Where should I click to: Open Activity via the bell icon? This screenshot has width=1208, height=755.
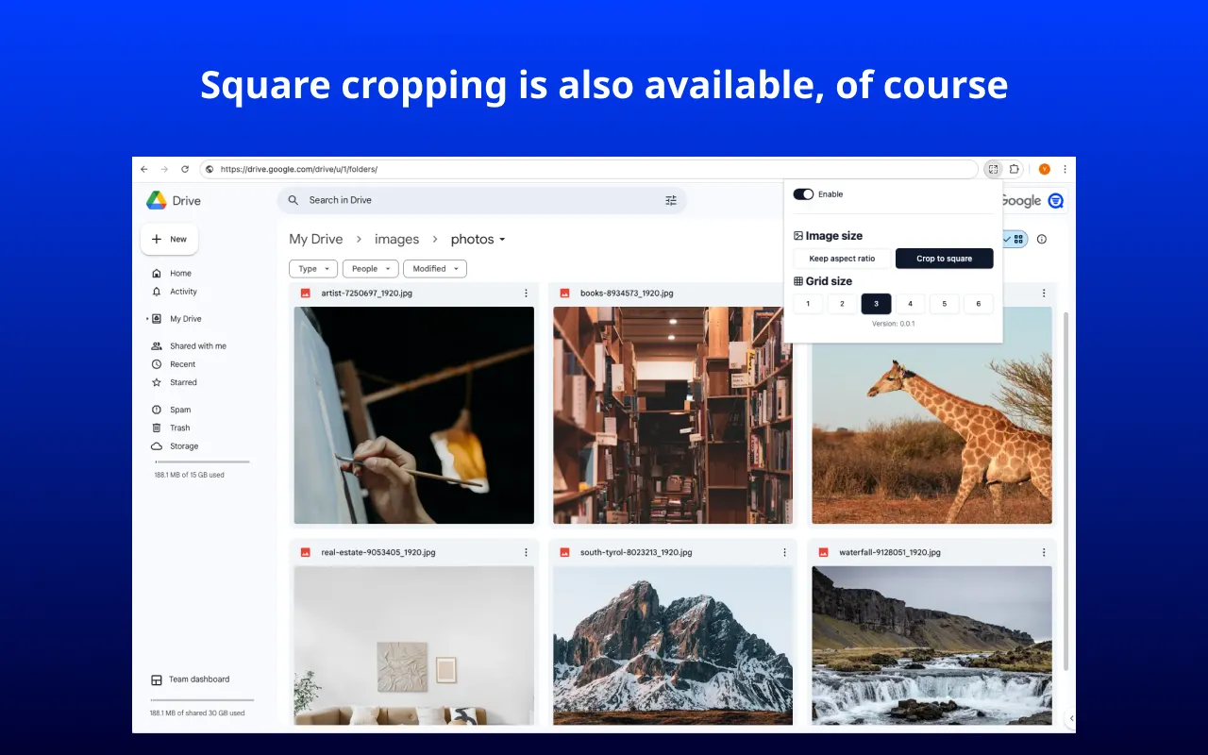click(x=157, y=292)
